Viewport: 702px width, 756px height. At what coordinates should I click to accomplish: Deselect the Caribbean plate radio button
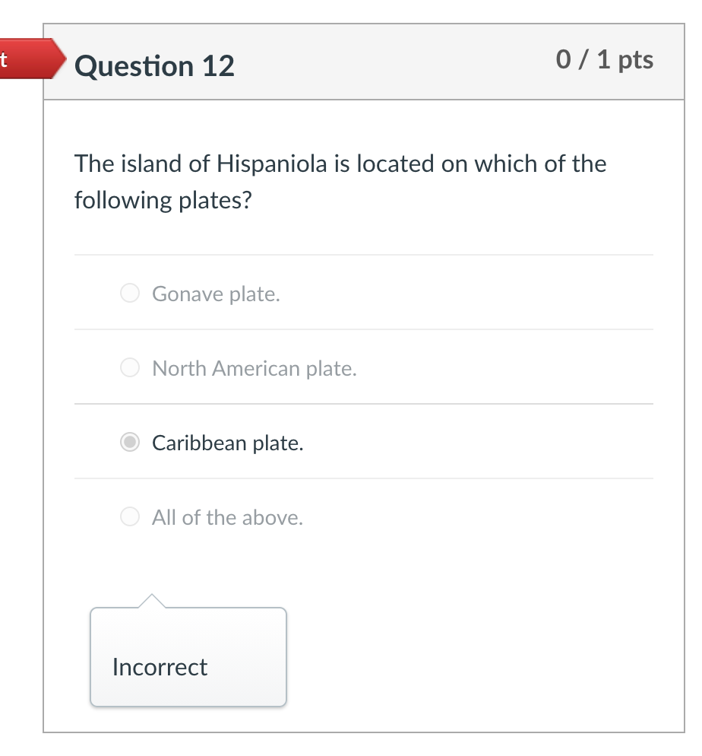point(129,442)
